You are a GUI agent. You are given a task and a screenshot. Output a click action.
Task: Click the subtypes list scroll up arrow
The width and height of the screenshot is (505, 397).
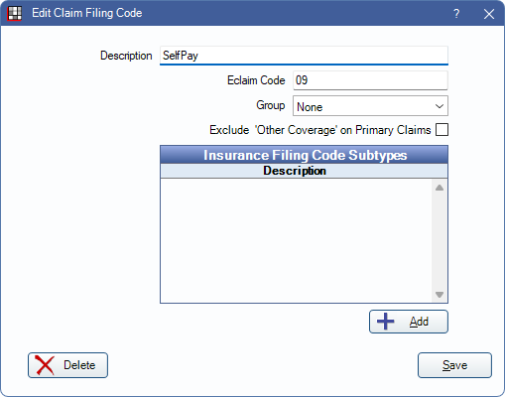440,188
